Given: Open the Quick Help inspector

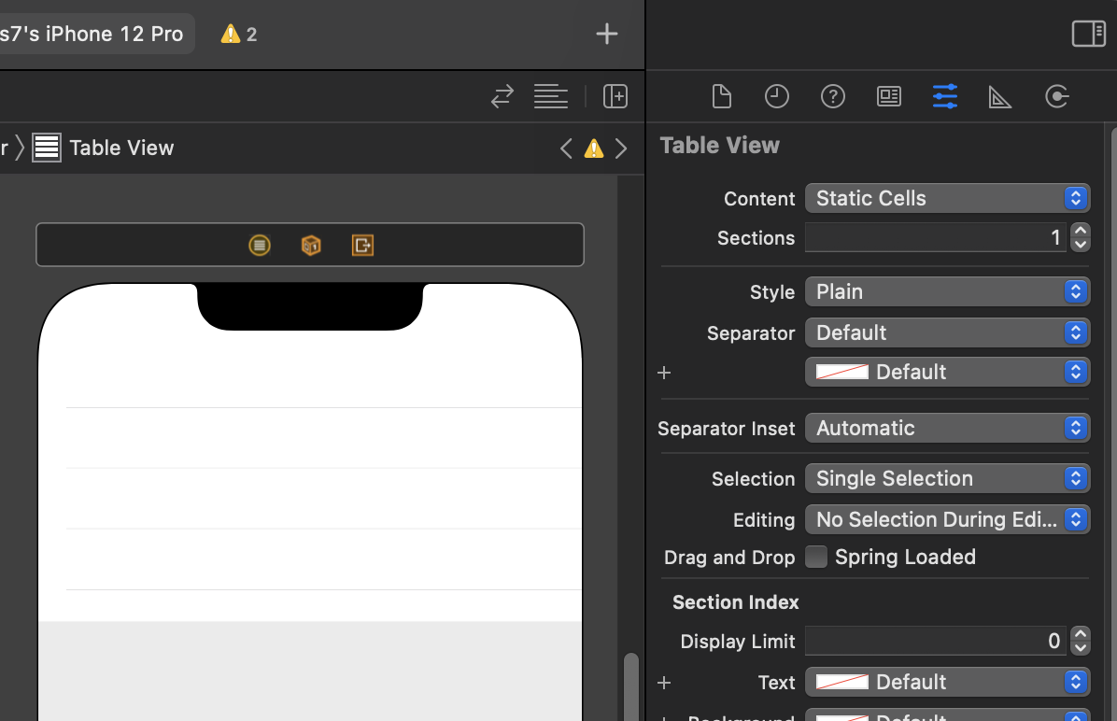Looking at the screenshot, I should tap(833, 96).
